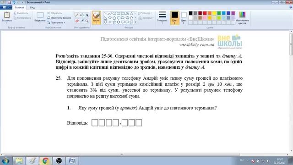
Task: Choose the right triangle shape
Action: pos(106,18)
